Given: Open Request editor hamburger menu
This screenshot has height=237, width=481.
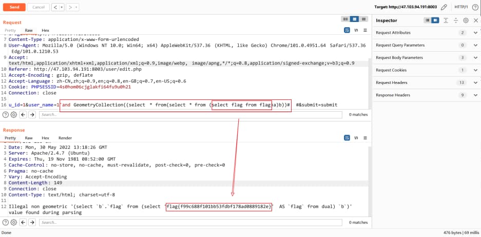Looking at the screenshot, I should [x=365, y=30].
